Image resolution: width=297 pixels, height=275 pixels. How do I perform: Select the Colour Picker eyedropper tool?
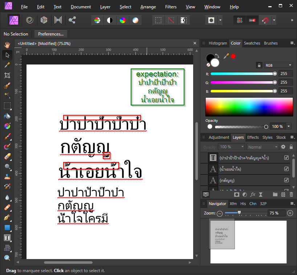point(7,65)
